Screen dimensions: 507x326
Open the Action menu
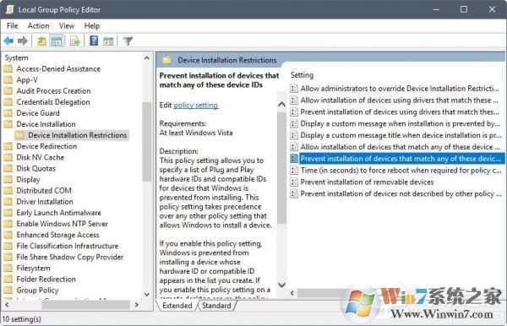pos(38,25)
